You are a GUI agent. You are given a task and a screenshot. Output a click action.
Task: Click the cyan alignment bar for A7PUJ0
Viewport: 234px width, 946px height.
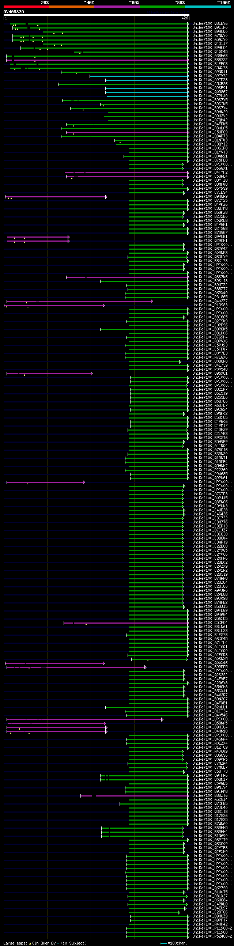(x=148, y=96)
